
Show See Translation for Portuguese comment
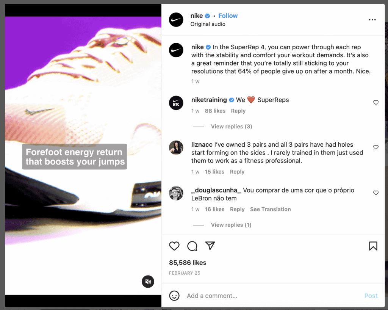click(270, 209)
